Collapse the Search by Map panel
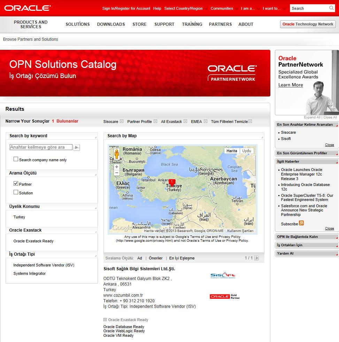339x342 pixels. coord(262,137)
